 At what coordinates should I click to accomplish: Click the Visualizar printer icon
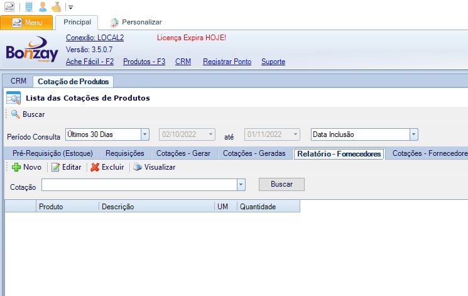[138, 167]
